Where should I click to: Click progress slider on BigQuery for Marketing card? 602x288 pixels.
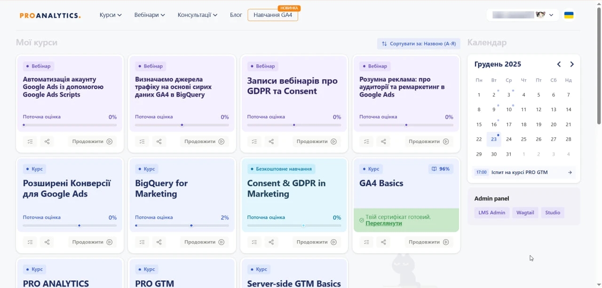(x=182, y=226)
